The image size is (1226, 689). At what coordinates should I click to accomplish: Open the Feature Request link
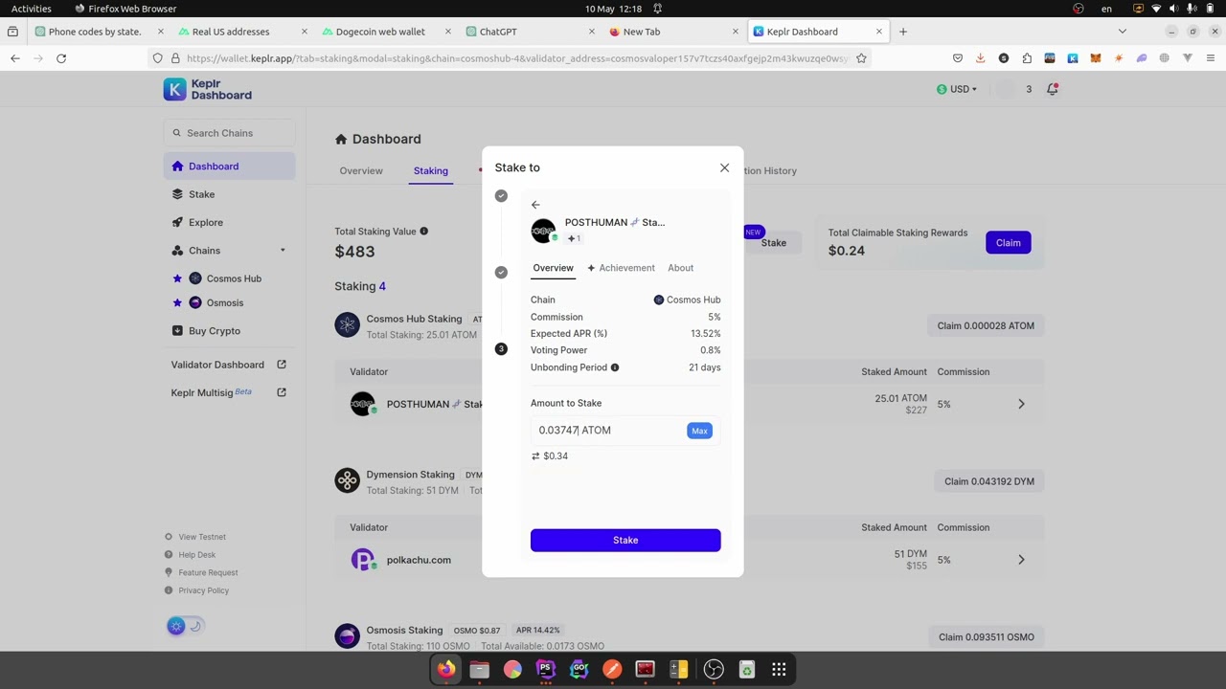[201, 572]
